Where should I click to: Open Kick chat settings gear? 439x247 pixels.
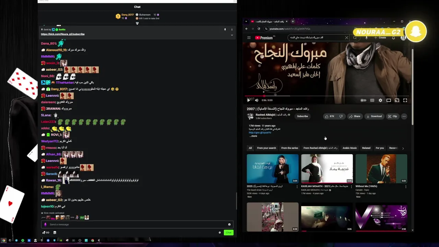click(x=220, y=233)
